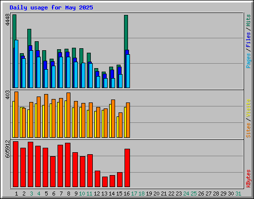
Task: Click day 27 on the x-axis
Action: pos(208,194)
